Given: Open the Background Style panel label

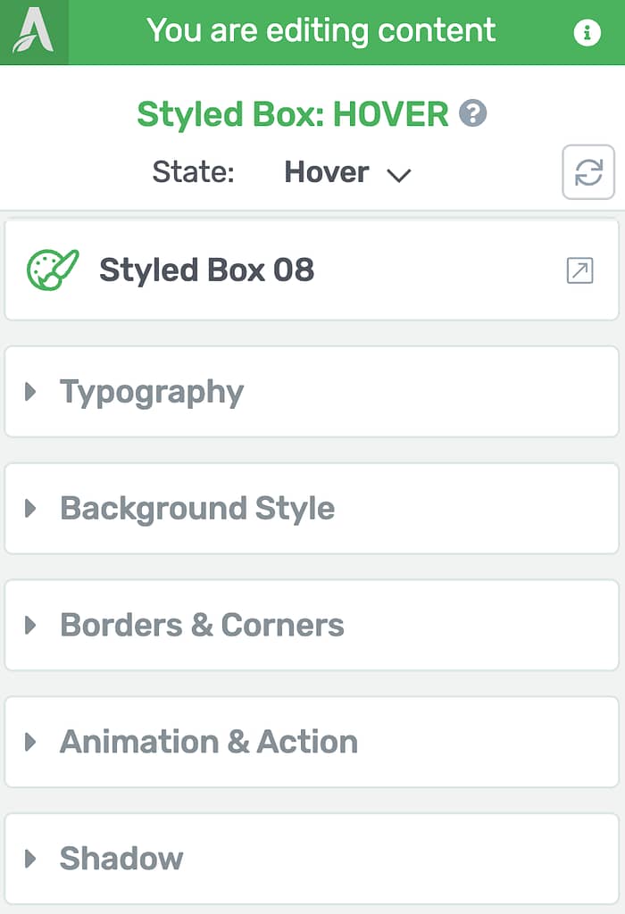Looking at the screenshot, I should click(197, 509).
